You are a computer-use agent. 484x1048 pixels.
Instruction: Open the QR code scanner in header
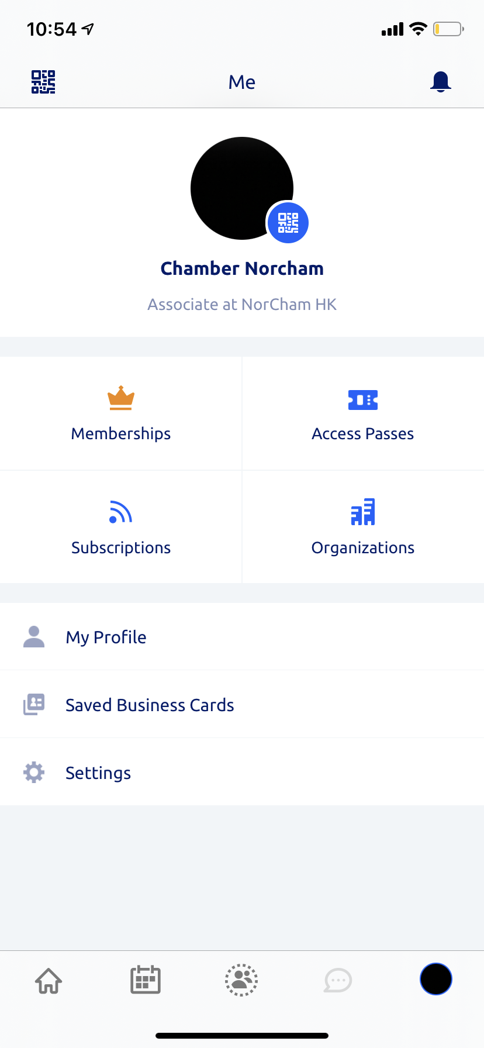click(43, 82)
